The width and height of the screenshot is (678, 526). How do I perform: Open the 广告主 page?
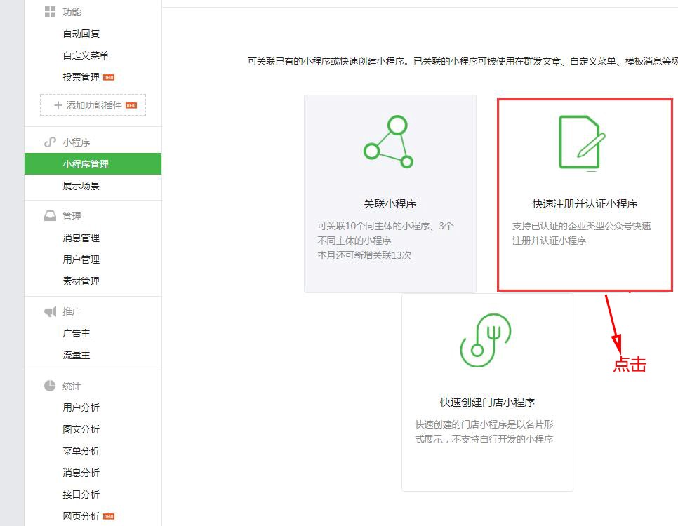tap(77, 333)
